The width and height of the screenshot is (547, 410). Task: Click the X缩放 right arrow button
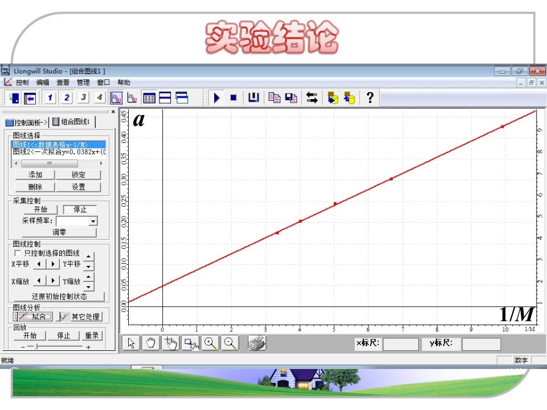[x=52, y=281]
